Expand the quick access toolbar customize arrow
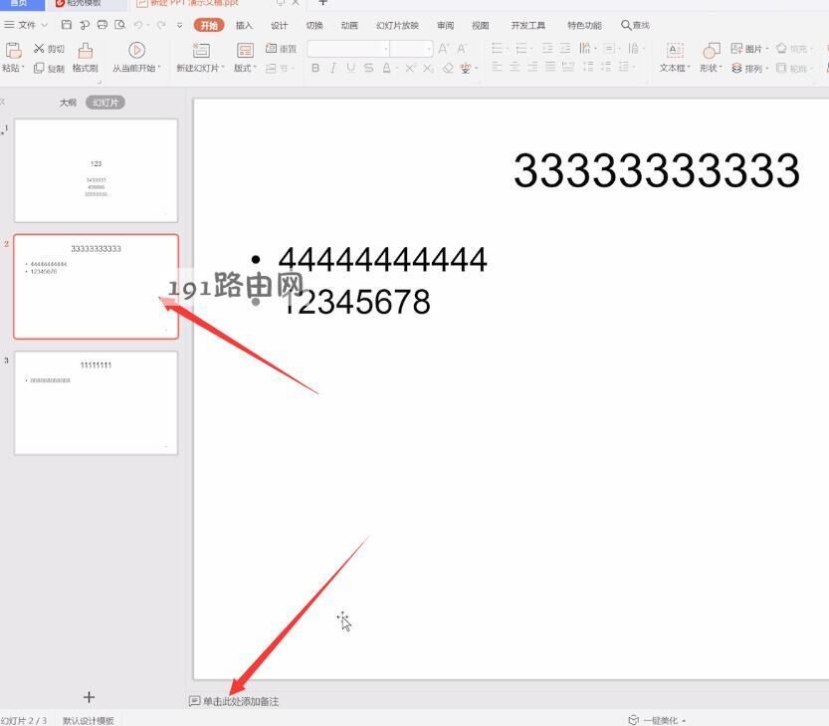The height and width of the screenshot is (726, 829). pos(180,25)
